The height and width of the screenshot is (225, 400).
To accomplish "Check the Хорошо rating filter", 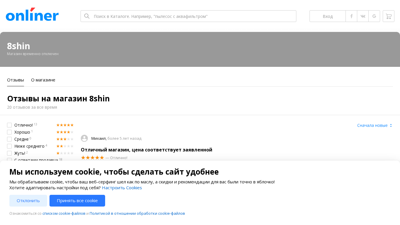I will pyautogui.click(x=9, y=132).
